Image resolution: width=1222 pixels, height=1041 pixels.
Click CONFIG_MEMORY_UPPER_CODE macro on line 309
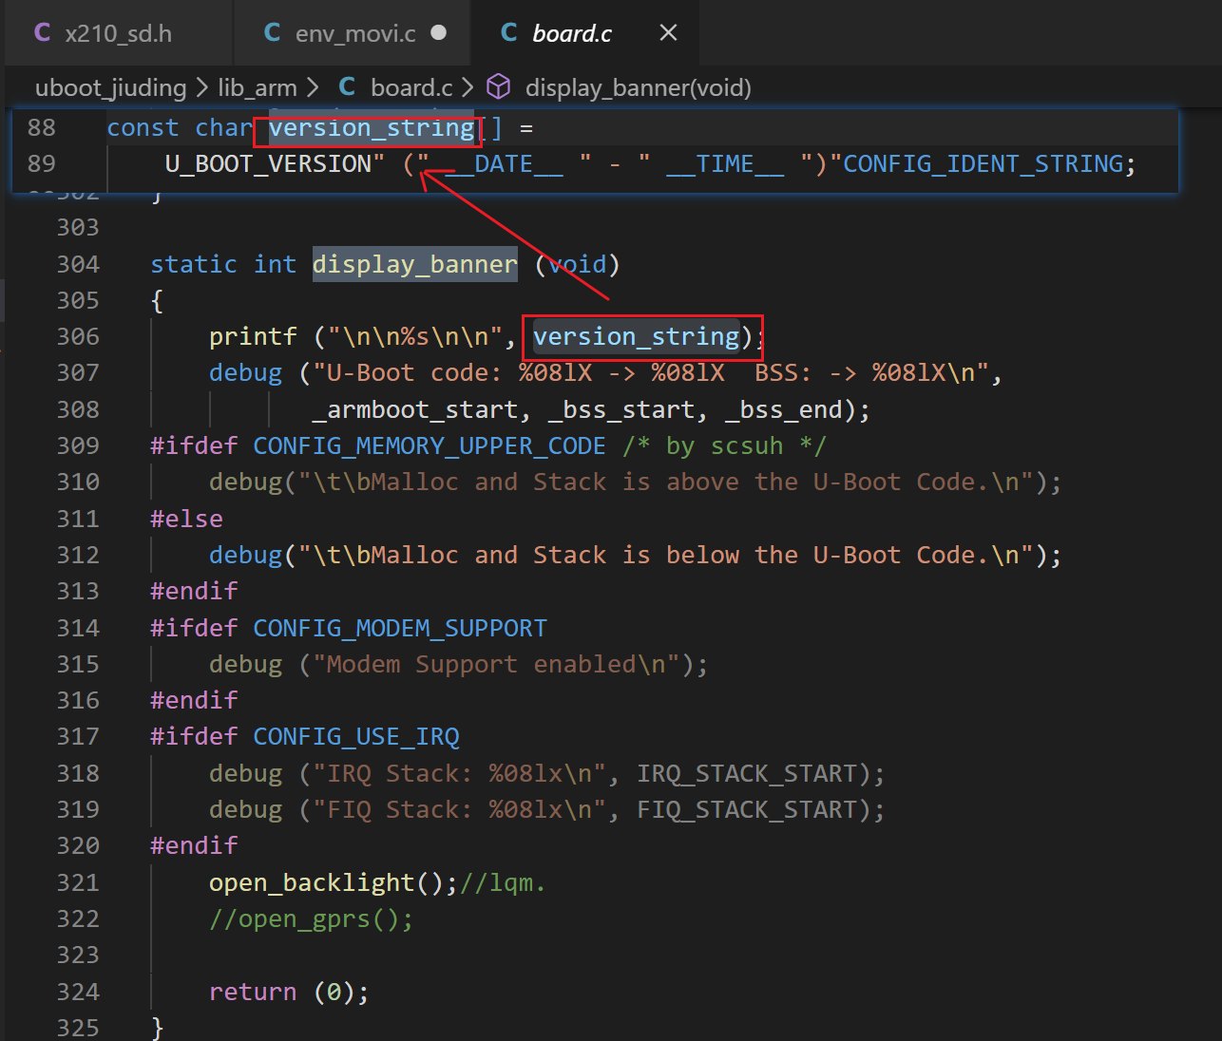430,445
